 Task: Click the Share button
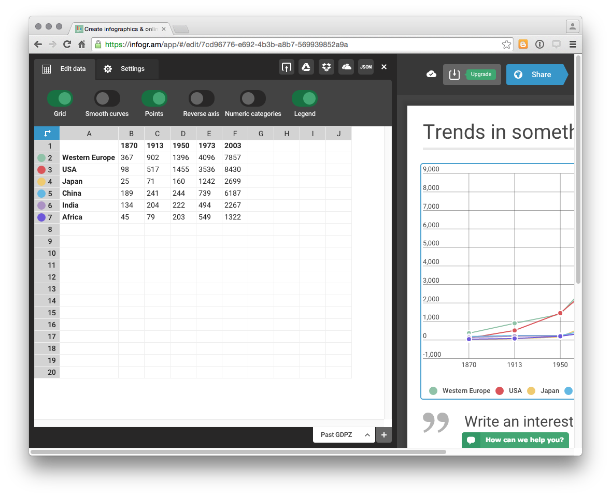click(536, 75)
